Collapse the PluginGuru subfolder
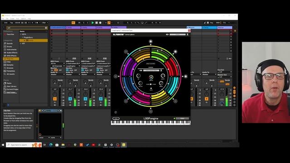Viewport: 290px width, 163px height. 23,37
